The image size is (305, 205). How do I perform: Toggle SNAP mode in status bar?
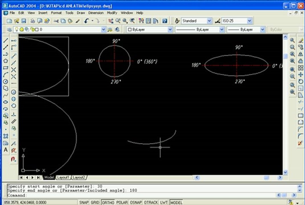tap(84, 202)
